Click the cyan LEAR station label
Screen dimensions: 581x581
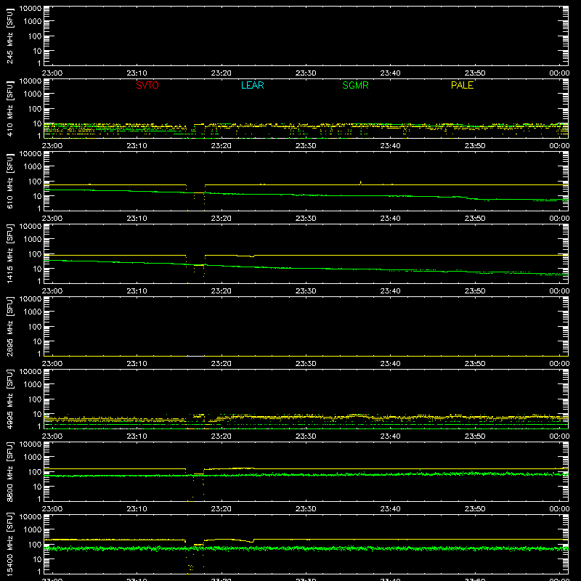[252, 85]
